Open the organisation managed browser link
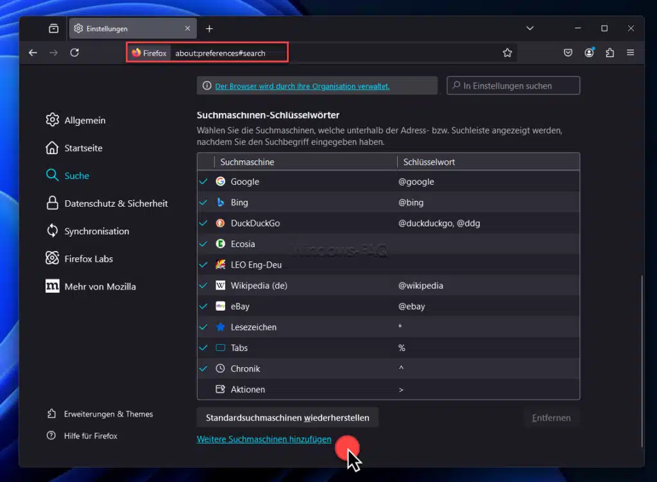 [x=302, y=87]
